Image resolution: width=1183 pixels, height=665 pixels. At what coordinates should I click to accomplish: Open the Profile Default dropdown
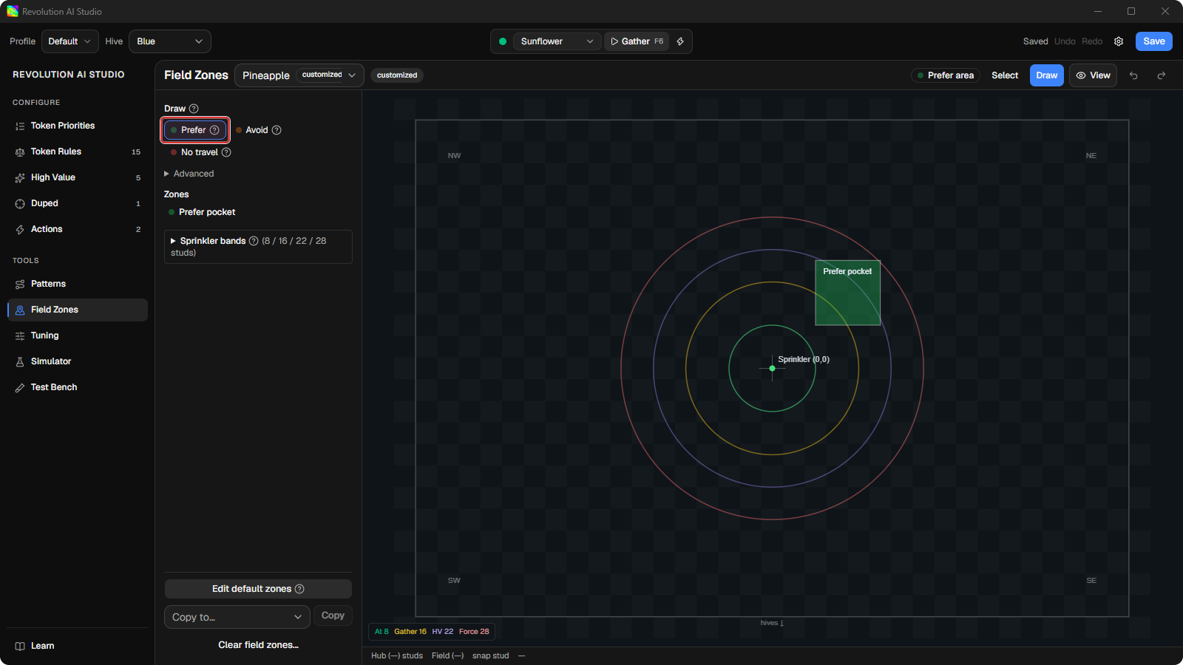coord(70,41)
